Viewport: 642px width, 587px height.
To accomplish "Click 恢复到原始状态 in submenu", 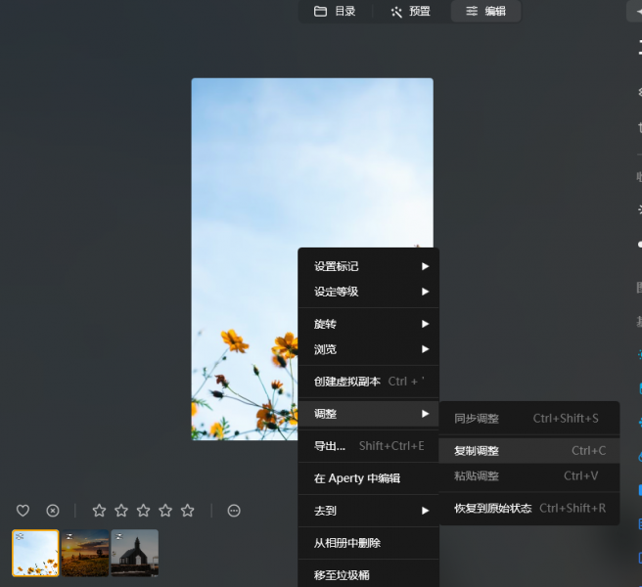I will (529, 509).
